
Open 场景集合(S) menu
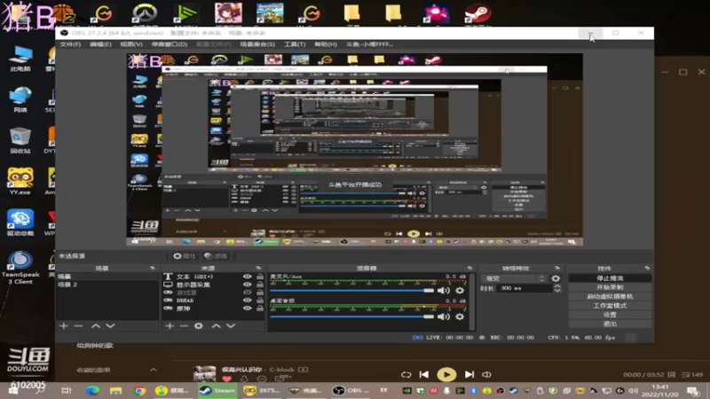coord(257,44)
